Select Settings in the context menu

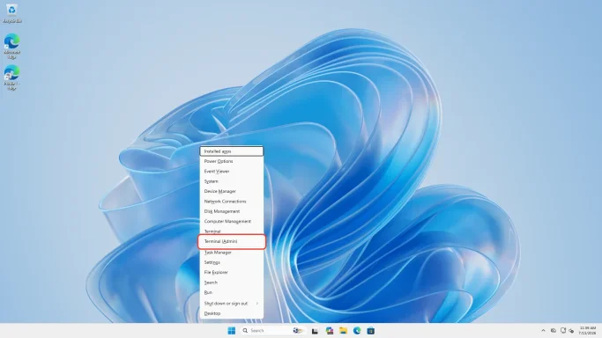pos(232,262)
